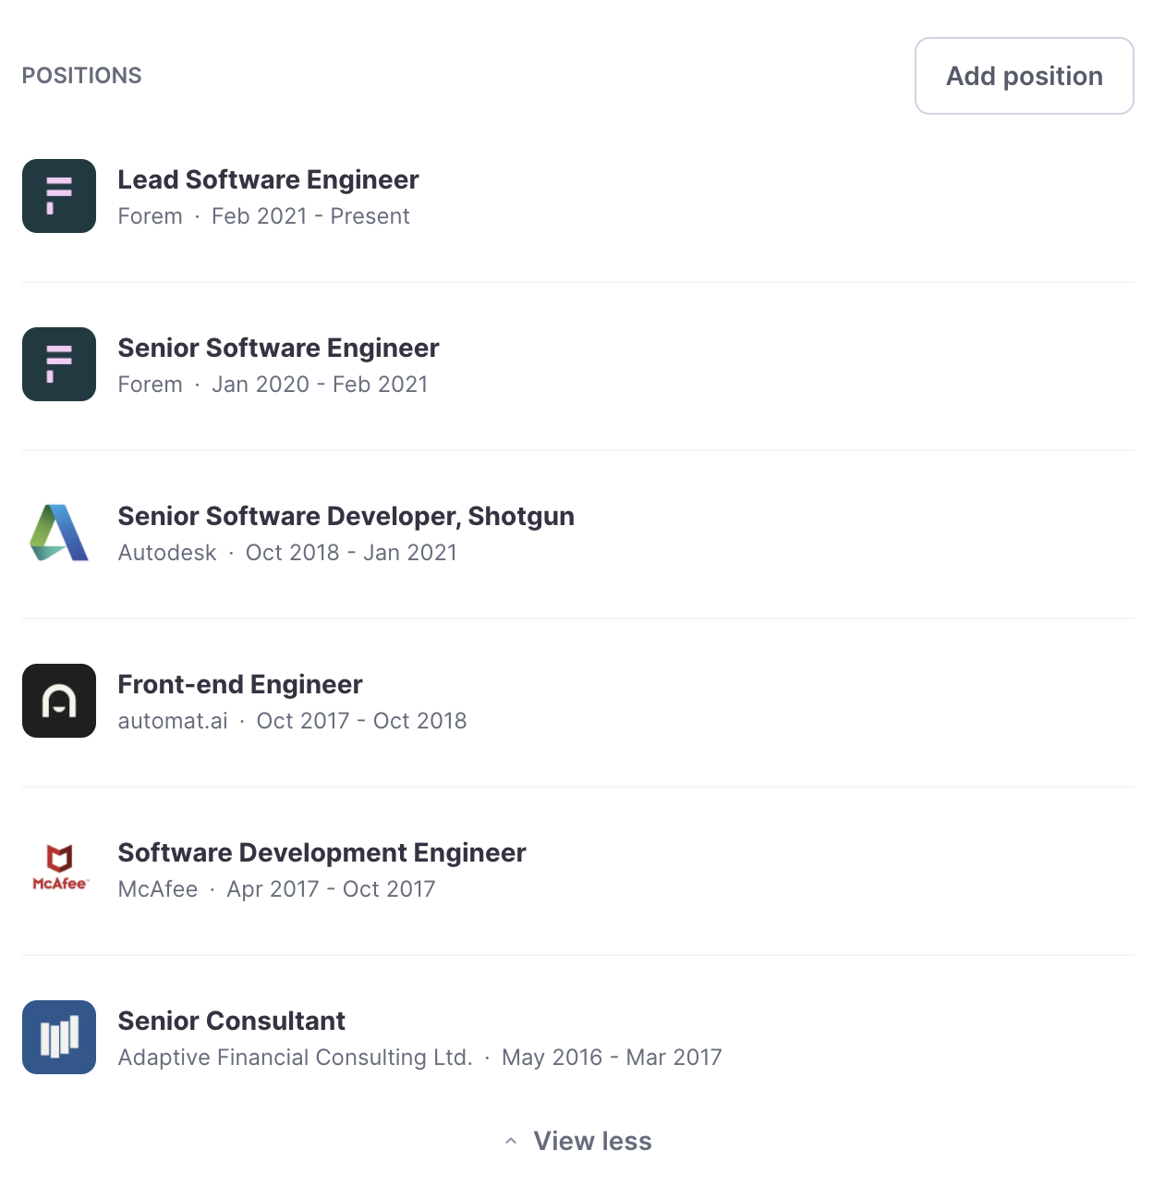The width and height of the screenshot is (1153, 1187).
Task: Open the Lead Software Engineer position
Action: click(268, 179)
